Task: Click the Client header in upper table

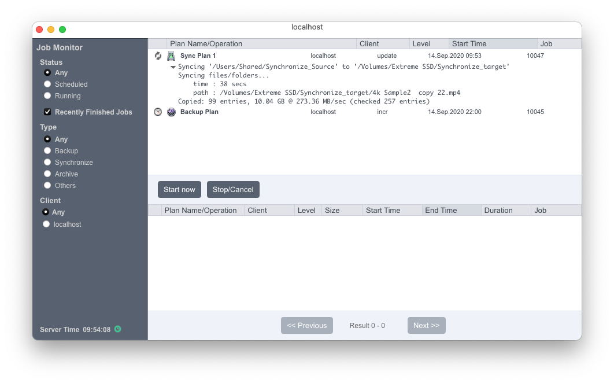Action: (383, 44)
